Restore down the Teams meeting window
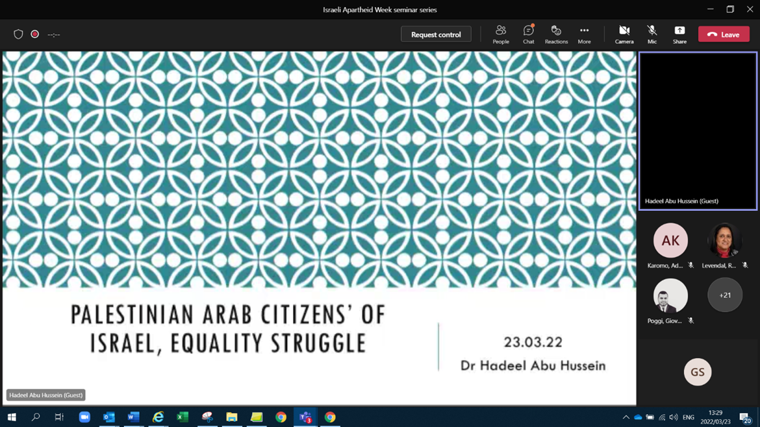Image resolution: width=760 pixels, height=427 pixels. [730, 9]
